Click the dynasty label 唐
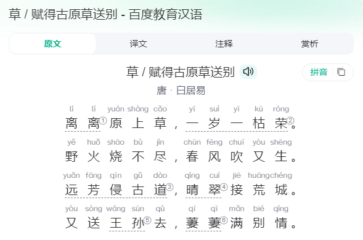Viewport: 363px width, 240px height. [x=161, y=90]
